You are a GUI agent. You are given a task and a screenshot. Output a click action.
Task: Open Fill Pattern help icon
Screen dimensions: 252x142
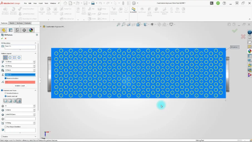click(x=37, y=35)
